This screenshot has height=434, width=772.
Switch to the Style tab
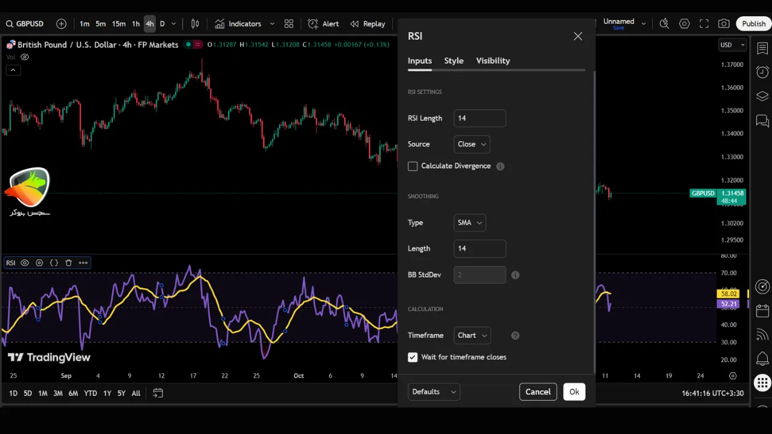[x=454, y=61]
